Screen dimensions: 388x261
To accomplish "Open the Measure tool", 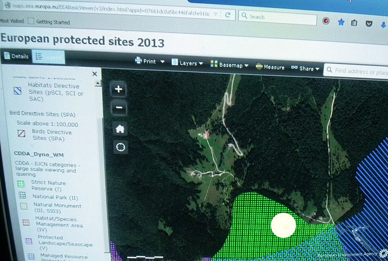I will click(270, 67).
